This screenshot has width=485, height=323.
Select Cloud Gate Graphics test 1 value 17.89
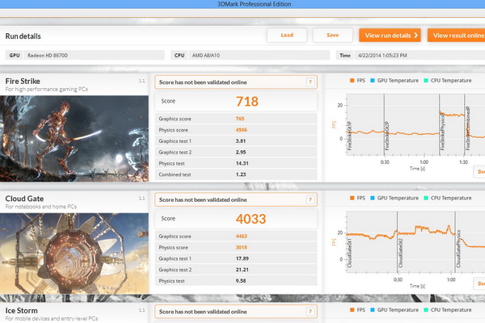(x=242, y=258)
